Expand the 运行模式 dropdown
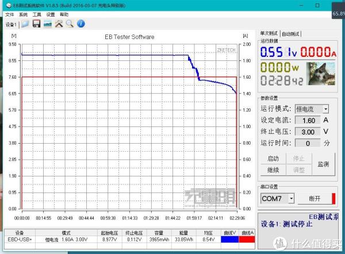345x254 pixels. tap(325, 109)
